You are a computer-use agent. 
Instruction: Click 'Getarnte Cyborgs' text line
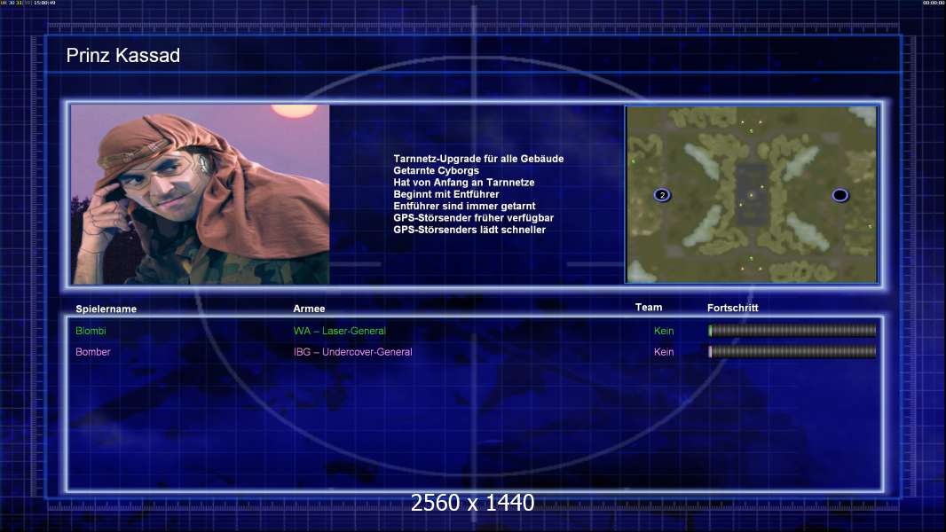click(437, 170)
